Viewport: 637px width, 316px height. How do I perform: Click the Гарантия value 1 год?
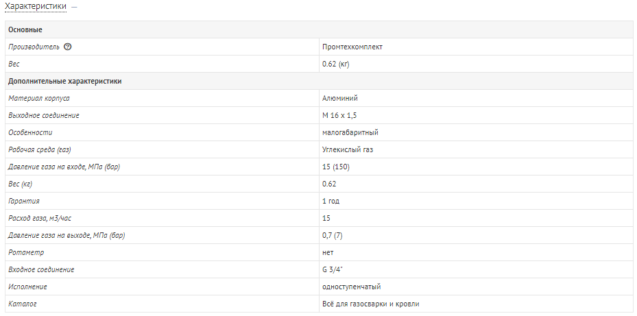pos(330,201)
